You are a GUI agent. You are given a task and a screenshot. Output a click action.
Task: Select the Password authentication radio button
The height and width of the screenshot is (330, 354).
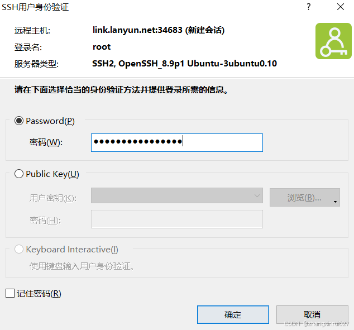point(19,121)
